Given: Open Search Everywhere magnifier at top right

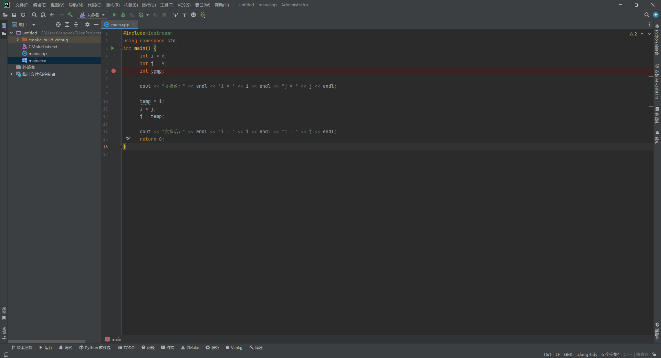Looking at the screenshot, I should click(647, 15).
